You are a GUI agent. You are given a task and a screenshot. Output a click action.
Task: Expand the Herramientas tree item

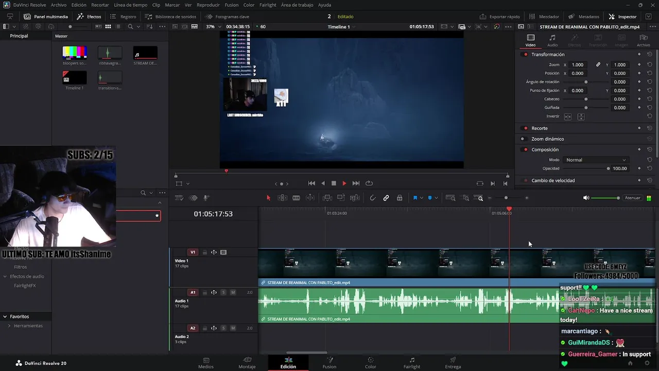coord(9,326)
